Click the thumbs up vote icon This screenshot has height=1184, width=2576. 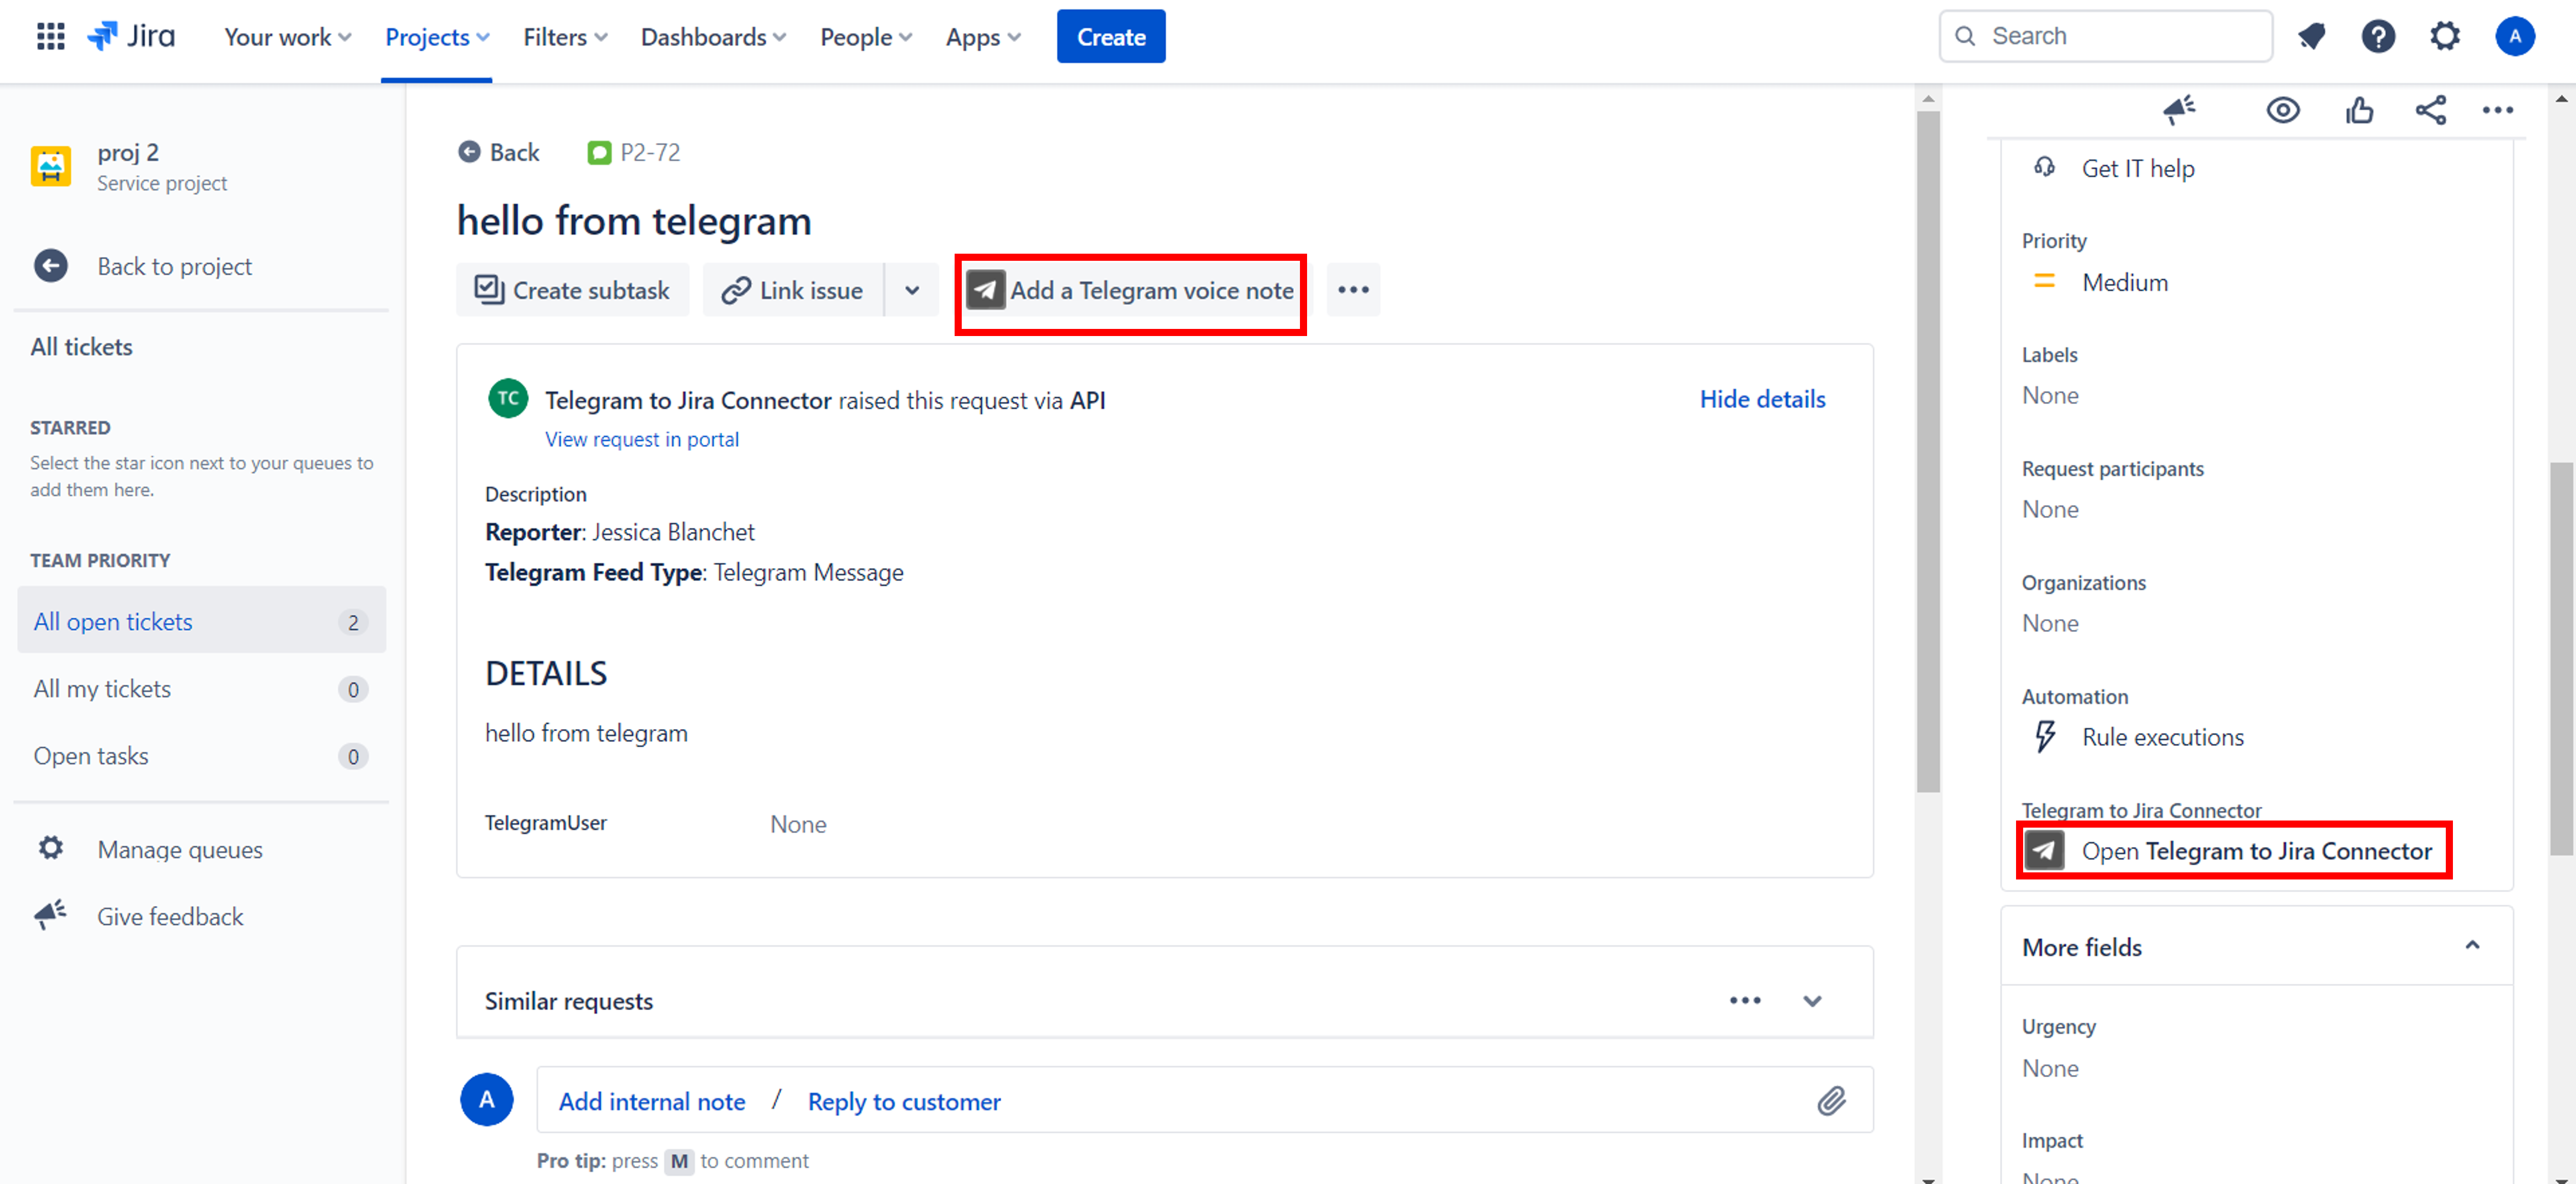(x=2359, y=110)
